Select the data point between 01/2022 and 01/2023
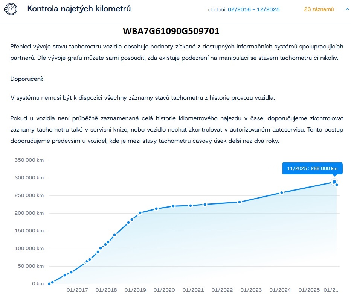The height and width of the screenshot is (294, 351). 239,202
